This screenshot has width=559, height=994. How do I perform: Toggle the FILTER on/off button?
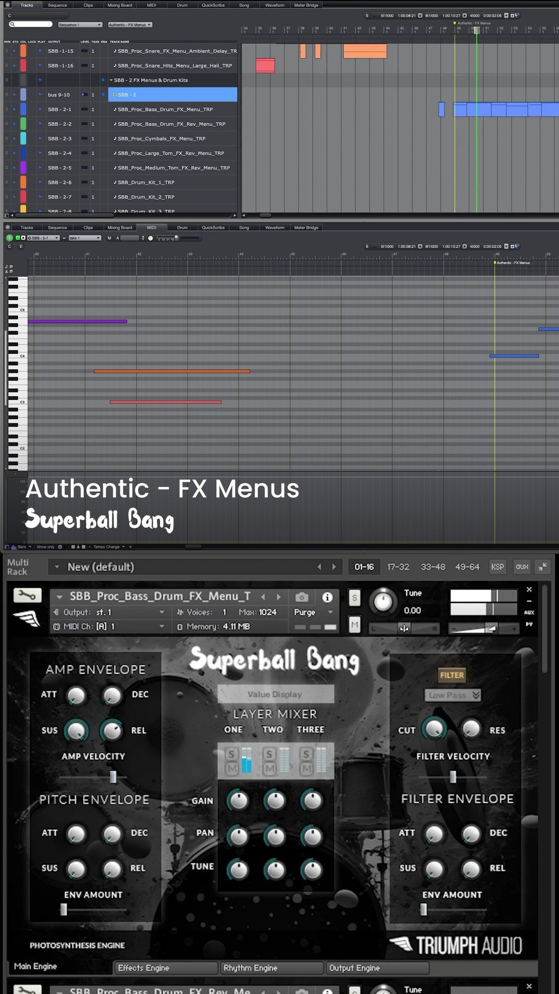[452, 675]
